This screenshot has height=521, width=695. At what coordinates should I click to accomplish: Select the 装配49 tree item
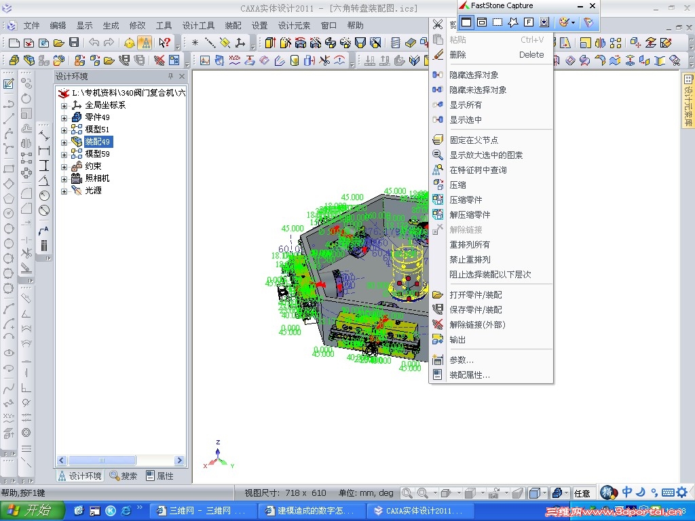point(98,142)
